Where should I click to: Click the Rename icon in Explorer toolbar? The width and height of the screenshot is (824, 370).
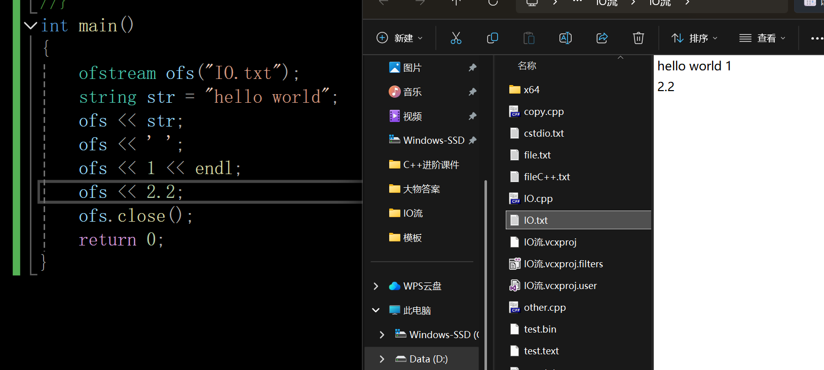click(x=565, y=38)
